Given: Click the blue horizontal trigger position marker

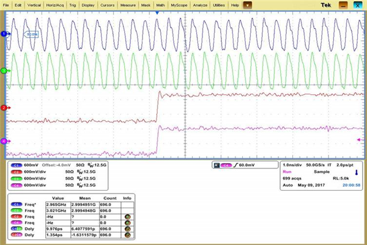Looking at the screenshot, I should pos(157,13).
